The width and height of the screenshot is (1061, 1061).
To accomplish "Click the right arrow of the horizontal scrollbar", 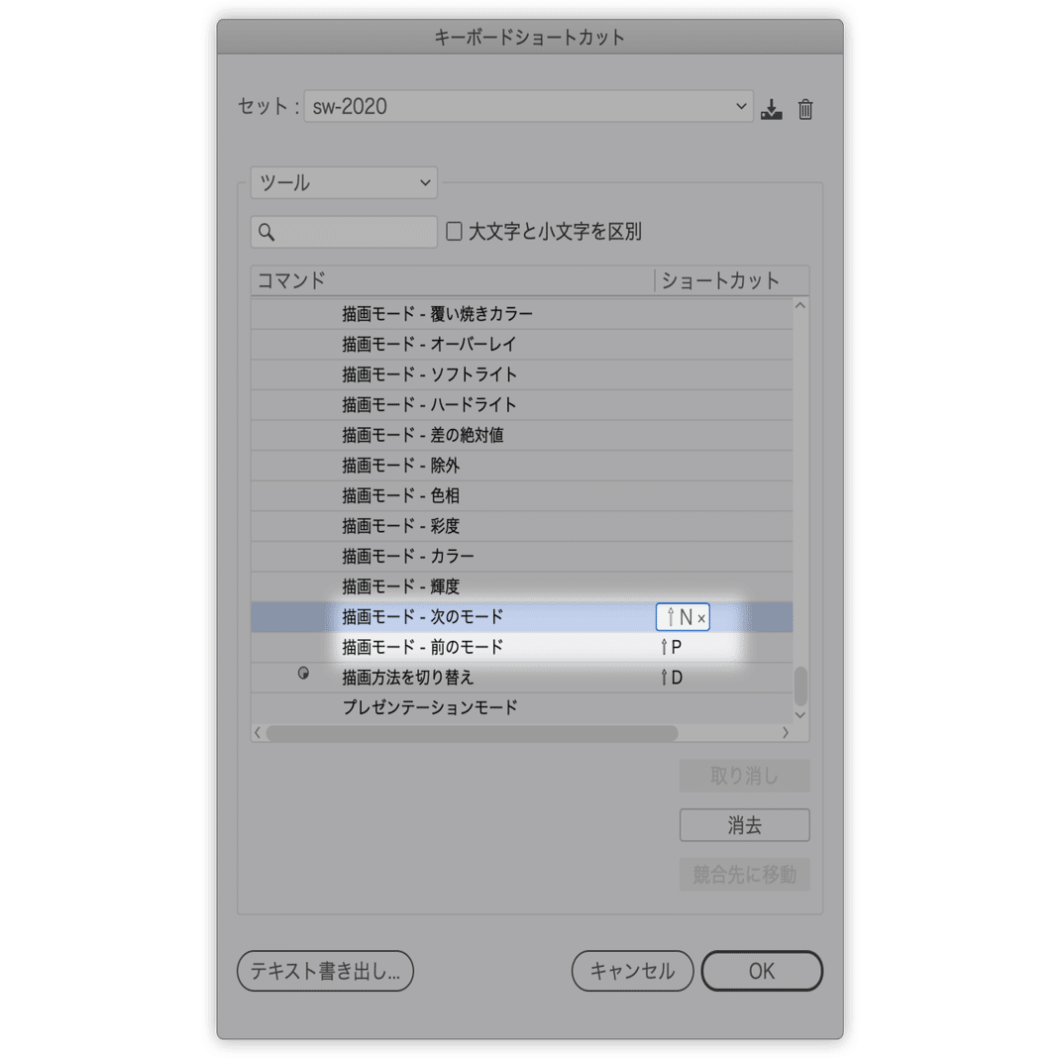I will pyautogui.click(x=788, y=733).
